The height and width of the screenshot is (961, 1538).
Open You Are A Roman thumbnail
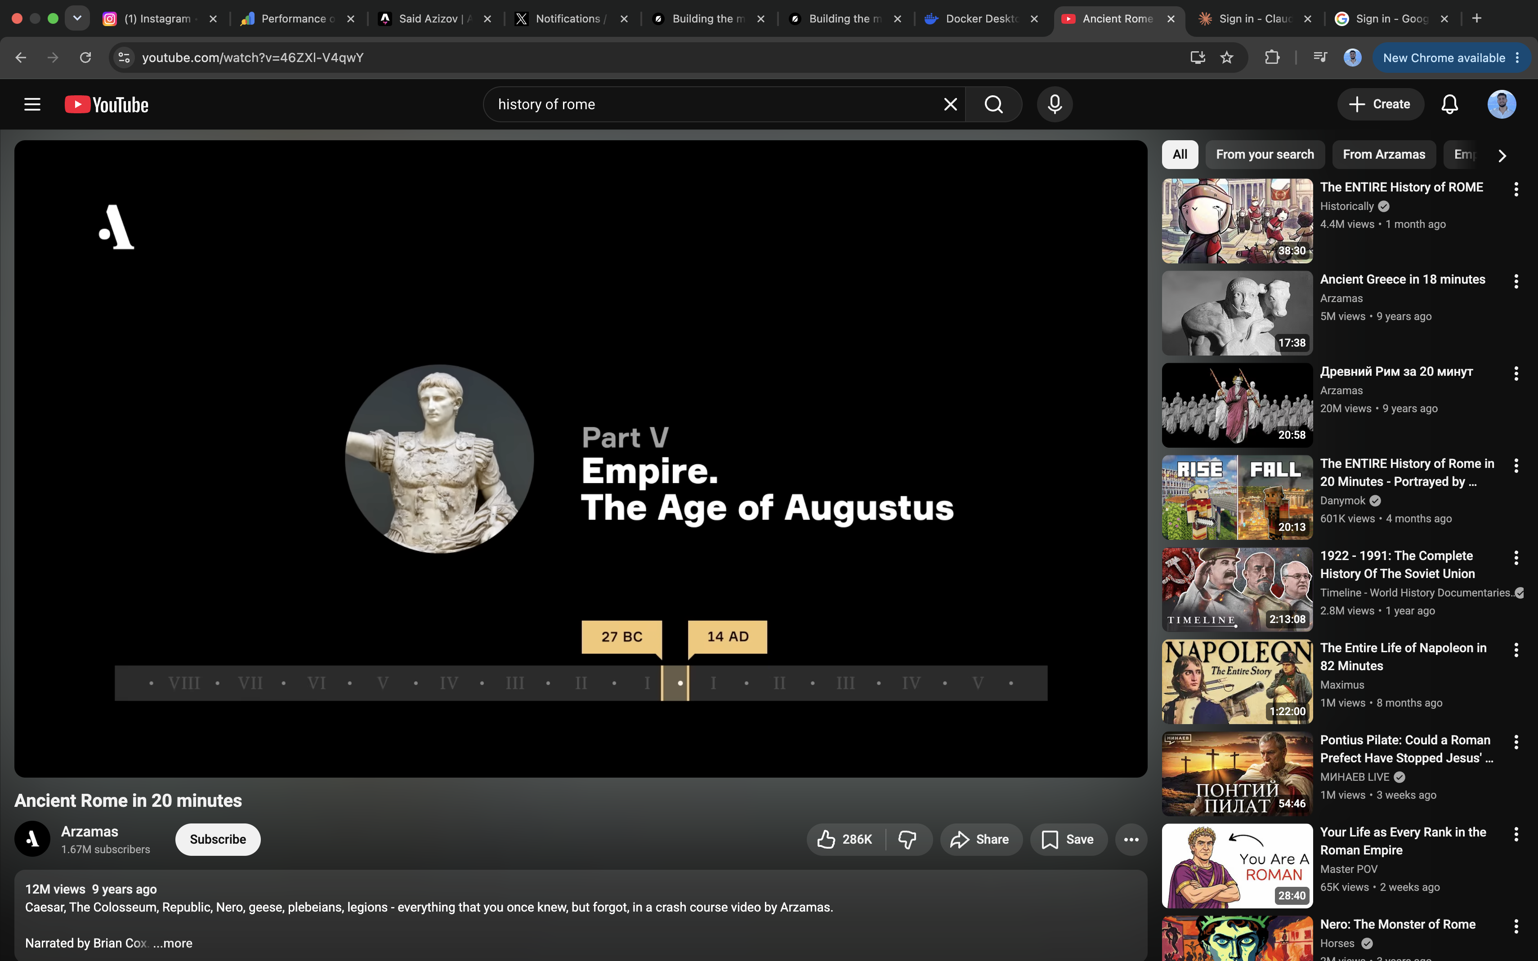click(x=1237, y=866)
